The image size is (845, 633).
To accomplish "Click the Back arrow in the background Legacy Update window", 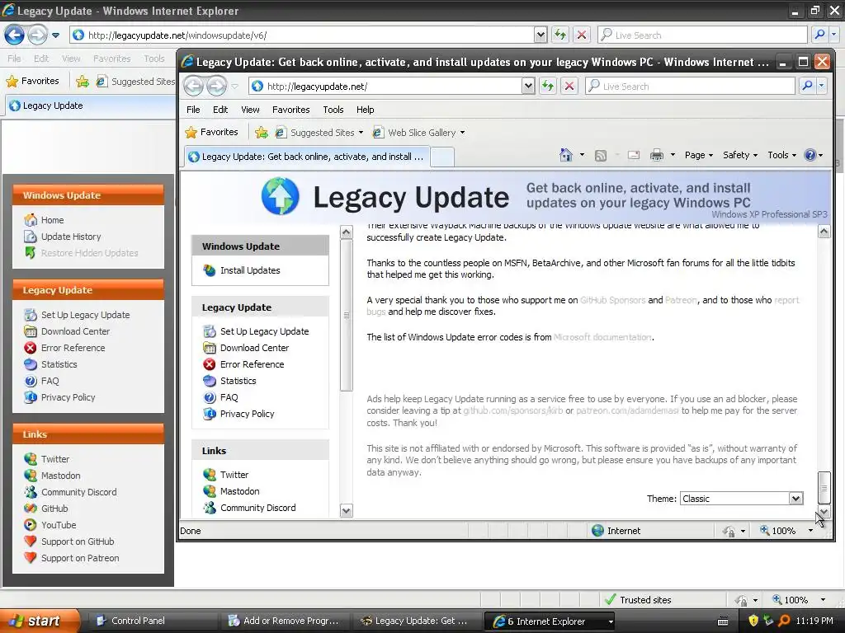I will pyautogui.click(x=15, y=35).
